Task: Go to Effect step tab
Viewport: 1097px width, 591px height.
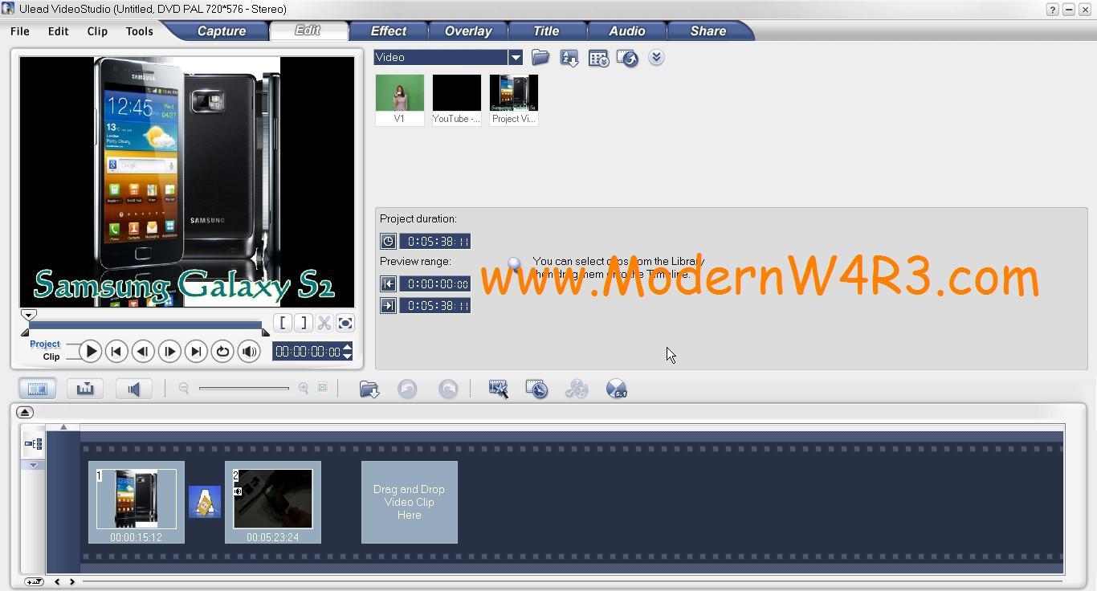Action: tap(388, 31)
